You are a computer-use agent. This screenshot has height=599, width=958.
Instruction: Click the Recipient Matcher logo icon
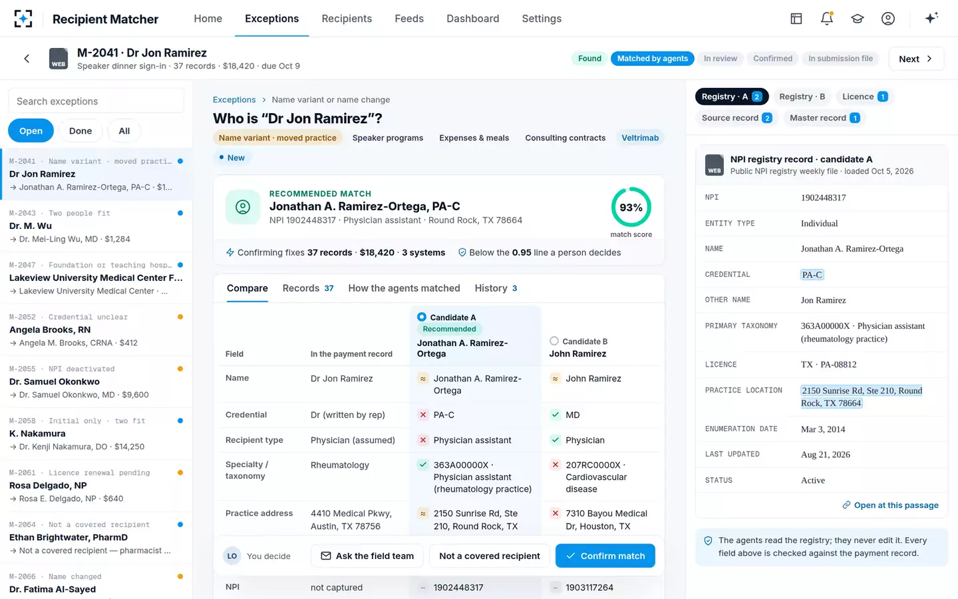[23, 19]
